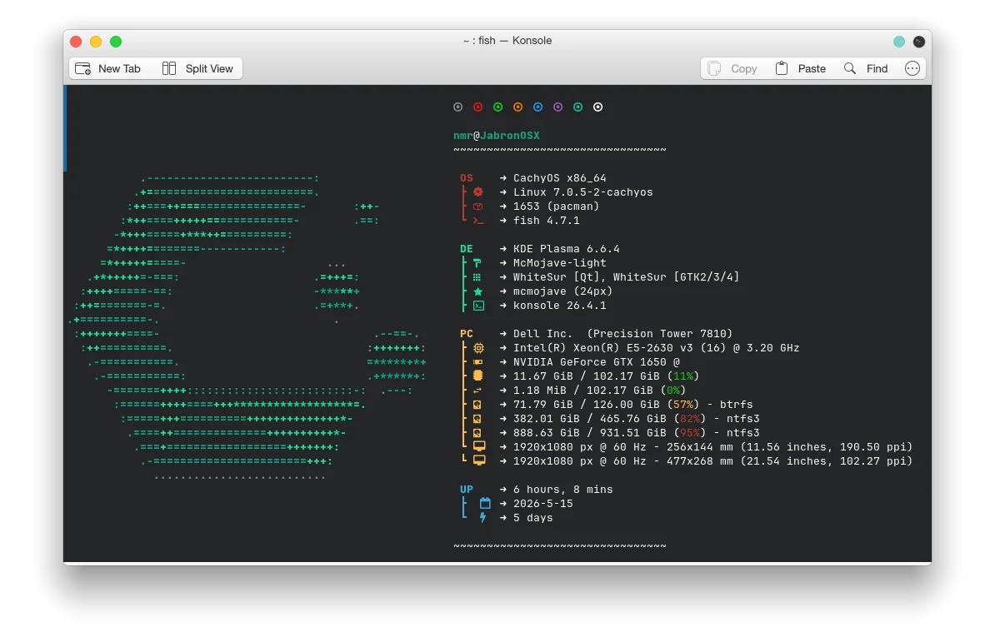Click the 1653 (pacman) package count
The height and width of the screenshot is (637, 995).
pyautogui.click(x=556, y=207)
